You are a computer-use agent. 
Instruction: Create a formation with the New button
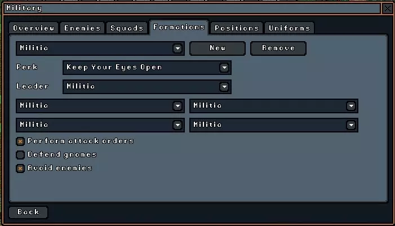(218, 48)
